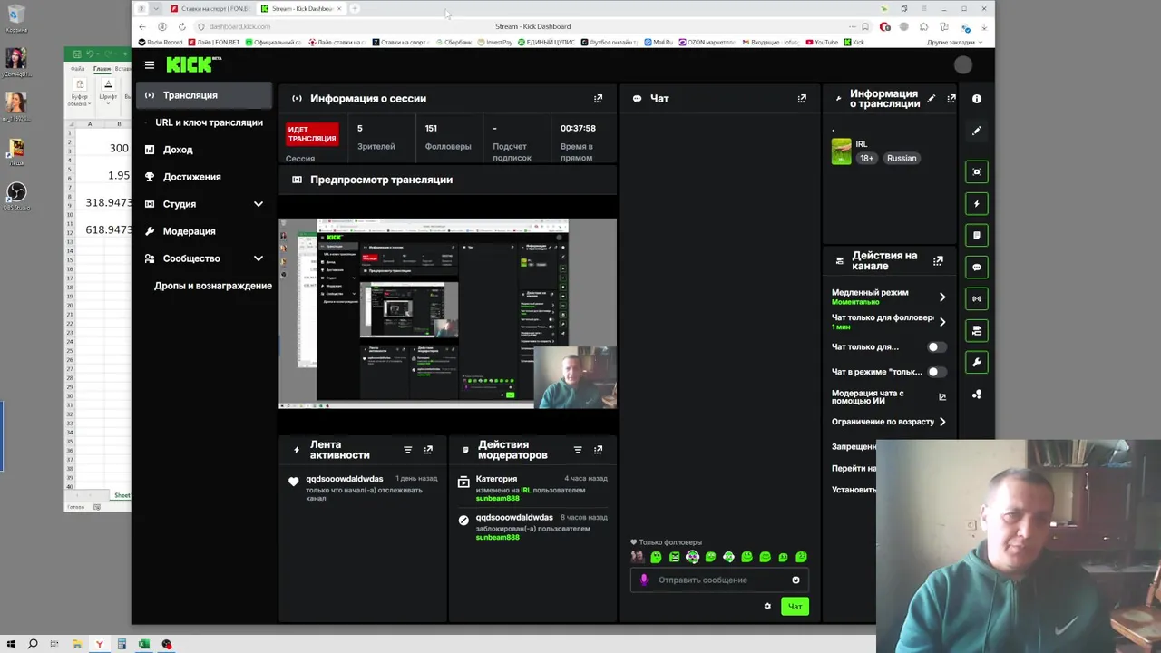Click the profile avatar at the top right
Viewport: 1161px width, 653px height.
963,65
